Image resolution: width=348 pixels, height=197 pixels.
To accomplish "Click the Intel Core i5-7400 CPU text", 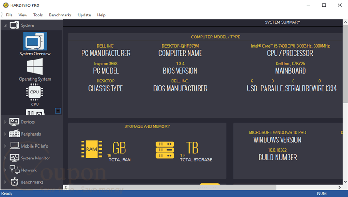I will tap(290, 46).
